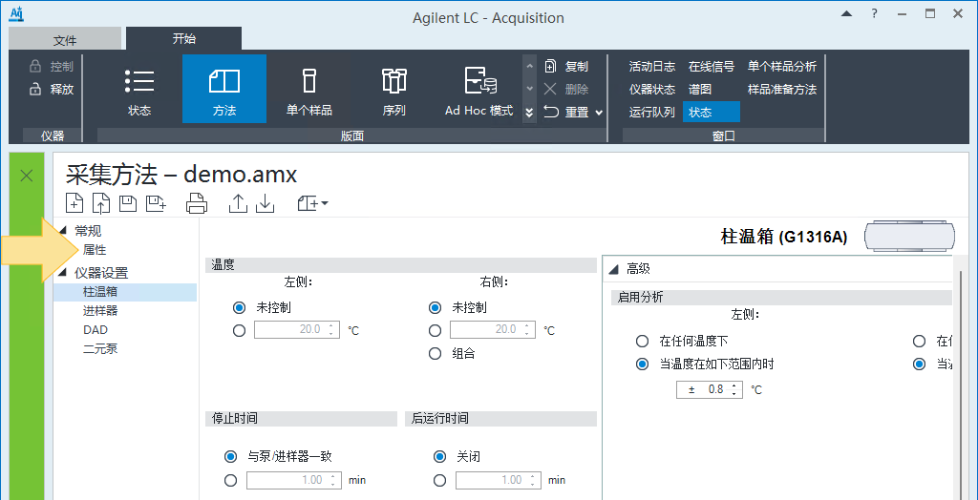Image resolution: width=978 pixels, height=500 pixels.
Task: Collapse the 高级 section
Action: (x=614, y=269)
